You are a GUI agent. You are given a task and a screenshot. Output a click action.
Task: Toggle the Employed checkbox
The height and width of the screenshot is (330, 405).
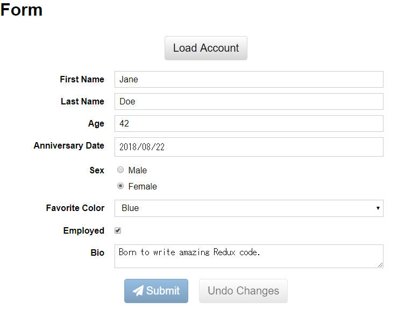(x=118, y=230)
